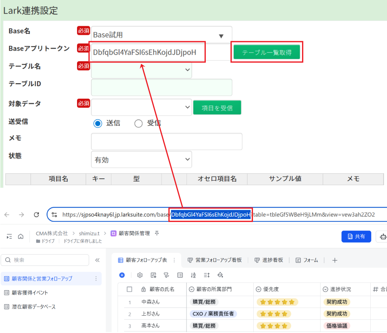Screen dimensions: 387x333
Task: Click the テーブルID input field
Action: pyautogui.click(x=162, y=87)
